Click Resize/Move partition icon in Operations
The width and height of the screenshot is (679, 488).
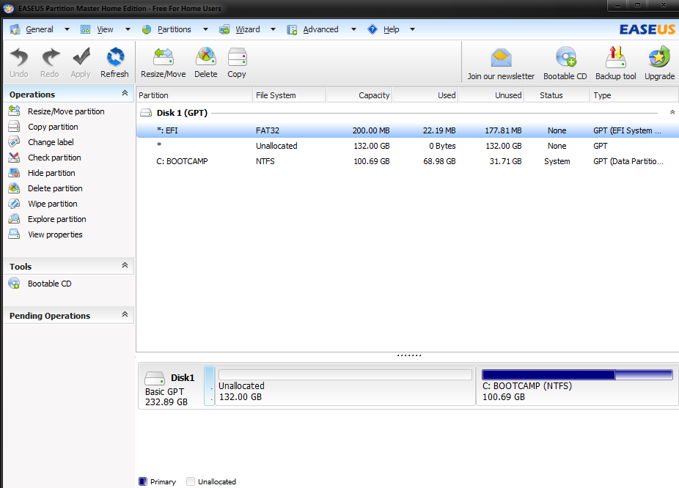[x=14, y=111]
